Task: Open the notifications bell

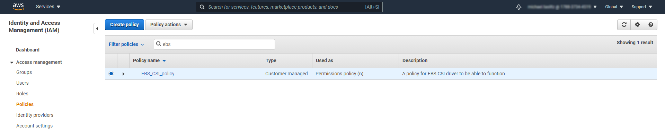Action: (518, 7)
